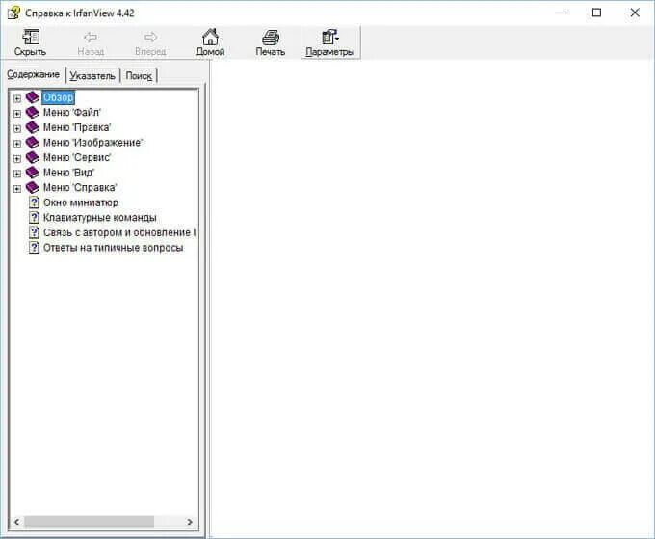The width and height of the screenshot is (655, 539).
Task: Open the Клавиатурные команды topic
Action: tap(100, 218)
